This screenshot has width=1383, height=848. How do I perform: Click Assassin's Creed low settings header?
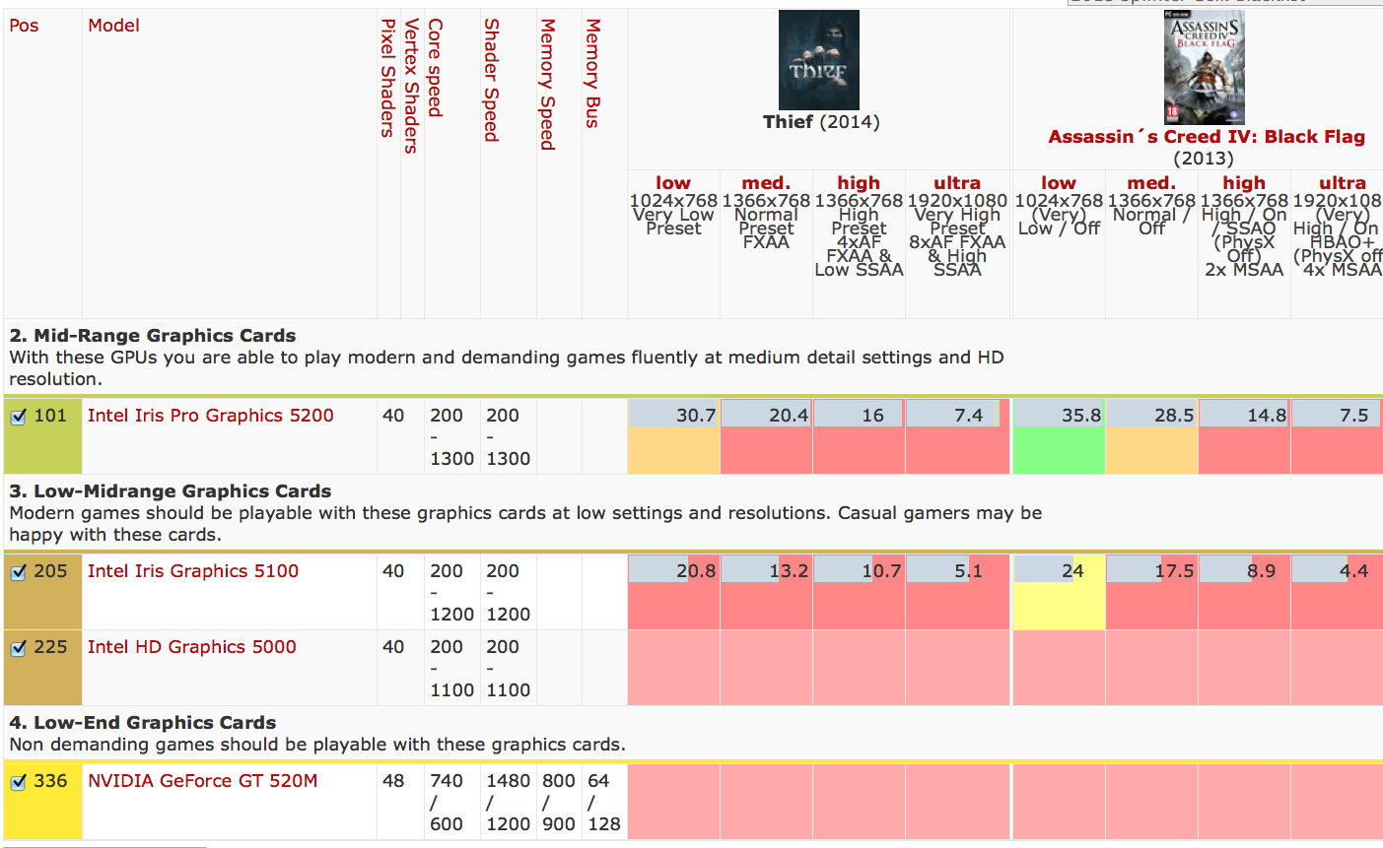coord(1059,183)
